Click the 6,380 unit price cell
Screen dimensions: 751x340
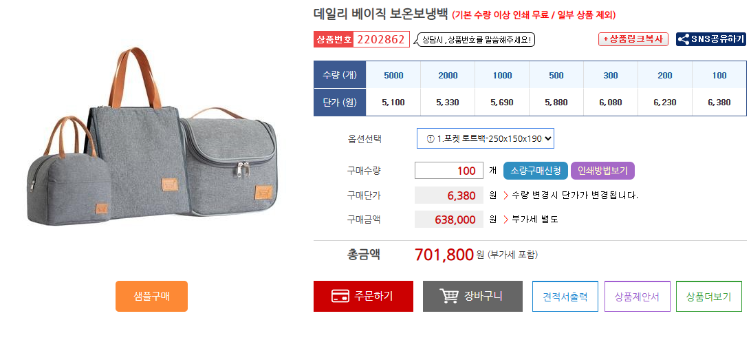point(719,102)
